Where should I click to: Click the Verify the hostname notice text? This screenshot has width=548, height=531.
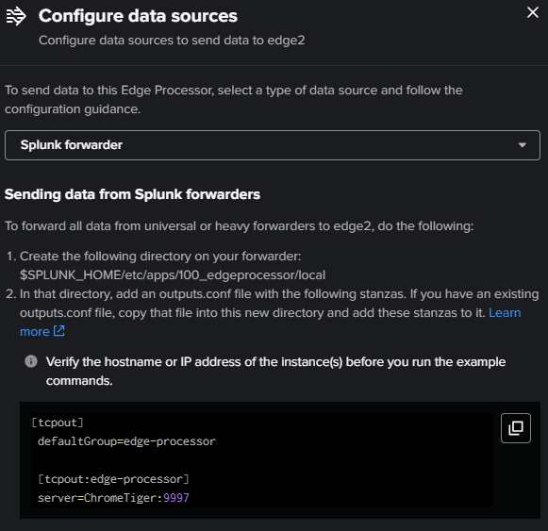pos(275,371)
